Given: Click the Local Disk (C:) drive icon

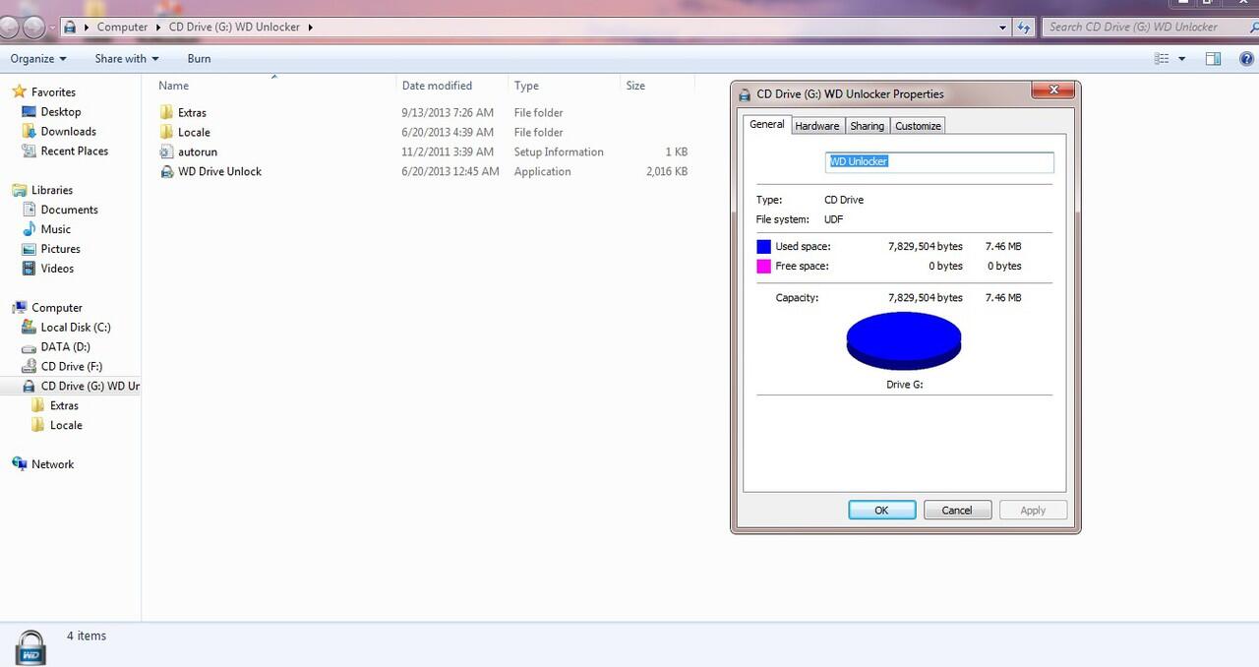Looking at the screenshot, I should 29,327.
